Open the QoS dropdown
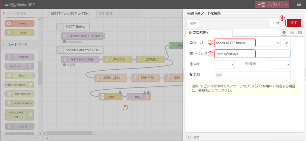Viewport: 306px width, 141px height. (x=224, y=64)
